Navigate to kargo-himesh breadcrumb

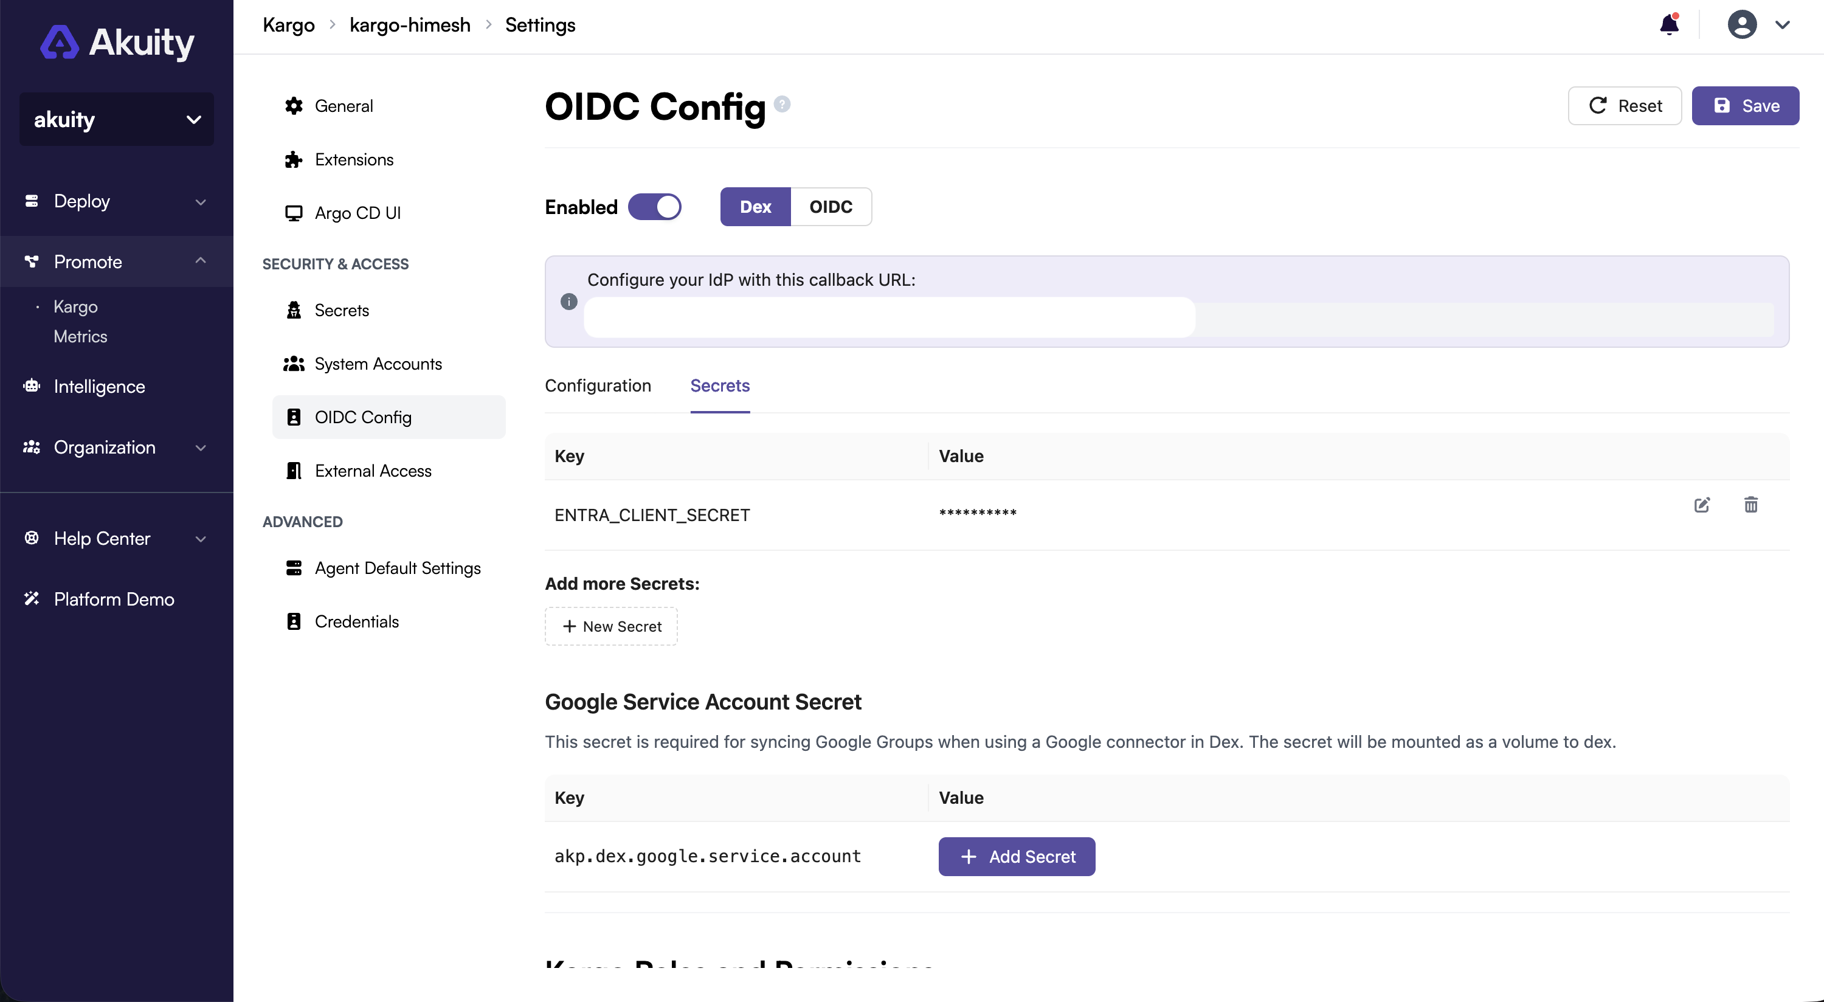pos(410,26)
